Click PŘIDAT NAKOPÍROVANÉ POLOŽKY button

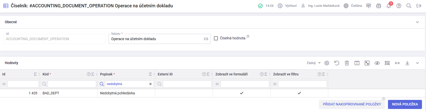coord(352,104)
